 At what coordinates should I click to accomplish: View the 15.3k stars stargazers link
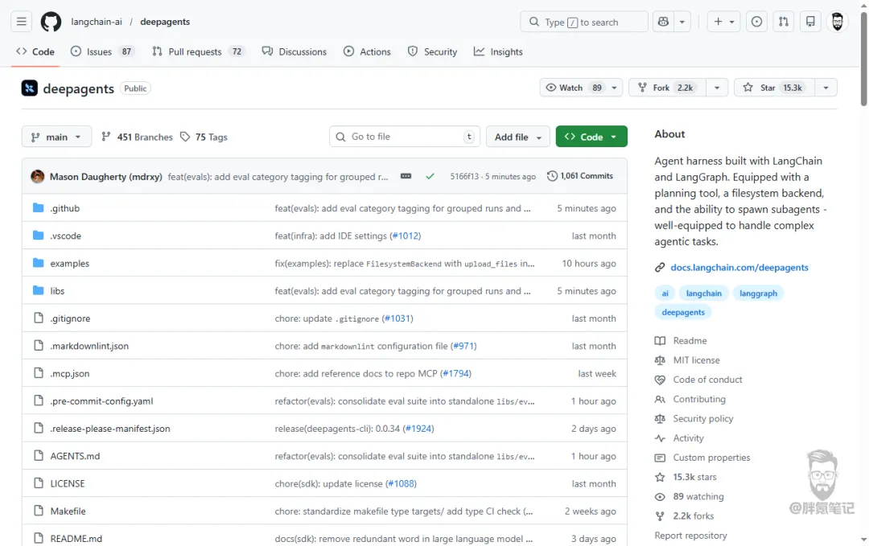(694, 477)
